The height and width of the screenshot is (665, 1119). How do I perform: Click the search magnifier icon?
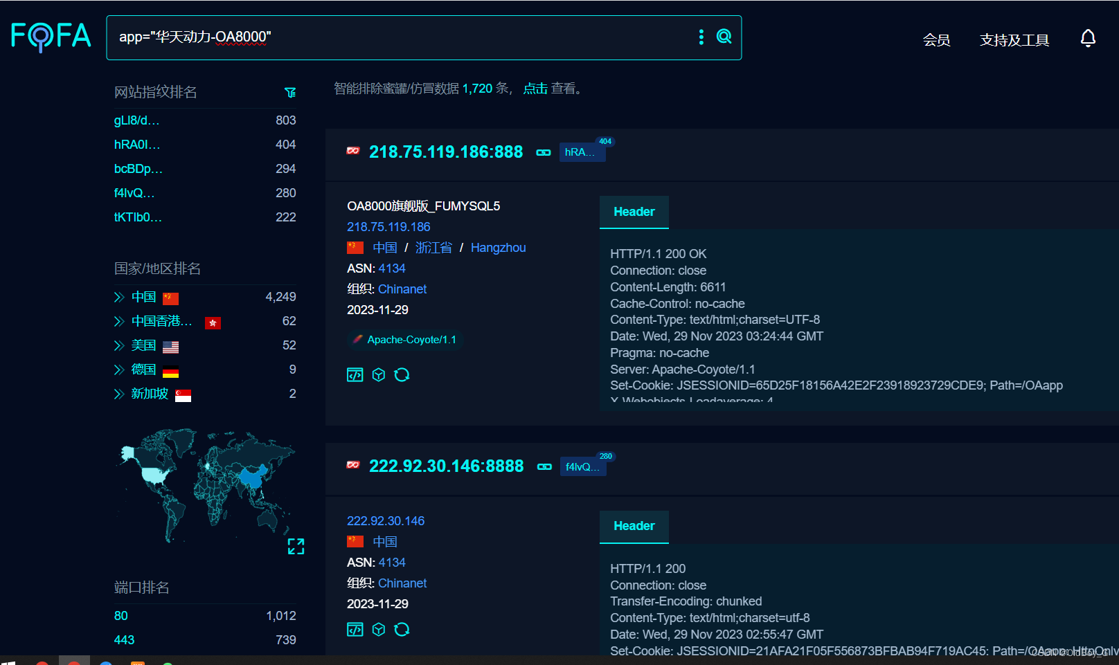[x=724, y=37]
